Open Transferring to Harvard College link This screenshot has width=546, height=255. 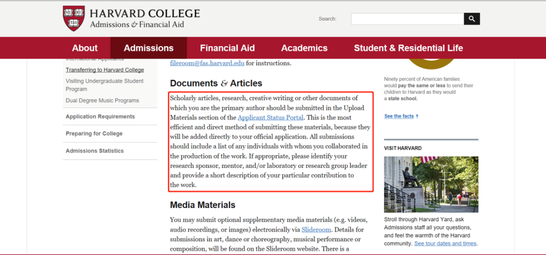pyautogui.click(x=105, y=70)
